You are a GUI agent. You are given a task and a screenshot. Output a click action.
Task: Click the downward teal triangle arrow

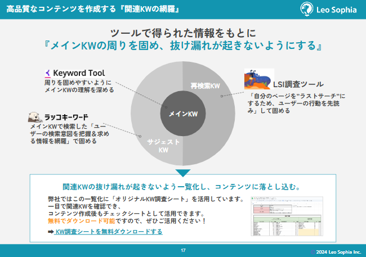coord(183,173)
